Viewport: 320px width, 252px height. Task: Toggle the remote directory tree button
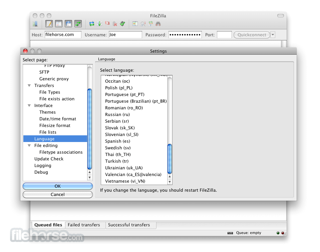(x=68, y=24)
